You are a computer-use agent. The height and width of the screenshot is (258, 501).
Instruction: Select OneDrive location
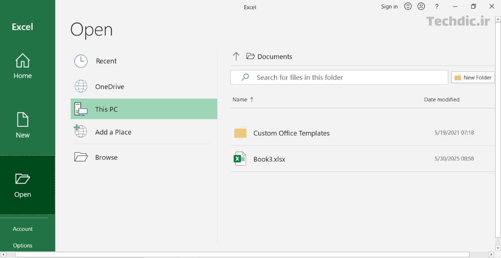[x=144, y=87]
